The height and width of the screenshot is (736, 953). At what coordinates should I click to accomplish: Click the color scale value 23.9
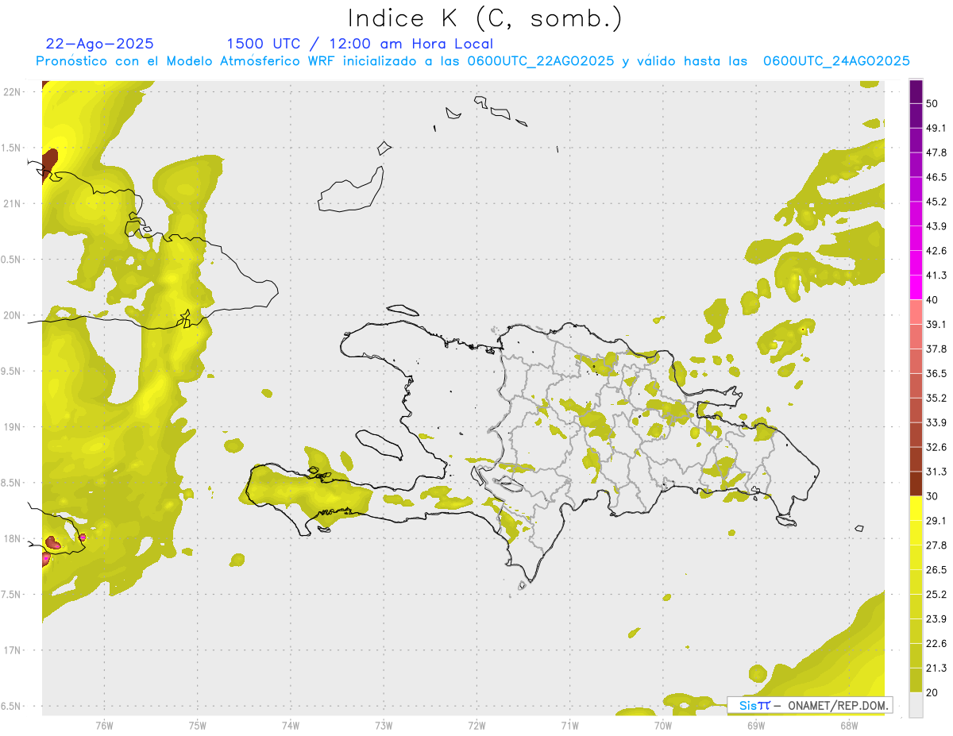(937, 619)
